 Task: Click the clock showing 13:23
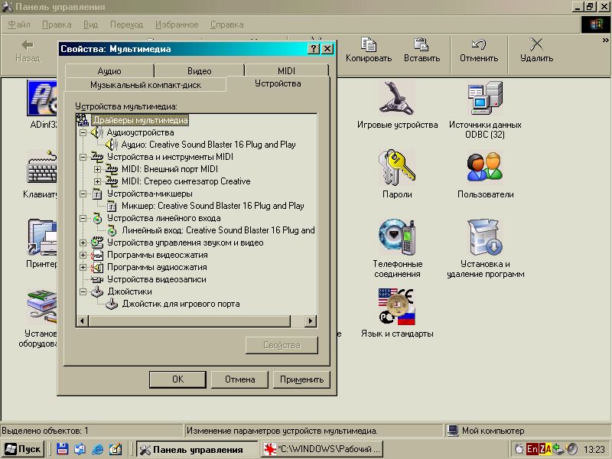pos(594,450)
